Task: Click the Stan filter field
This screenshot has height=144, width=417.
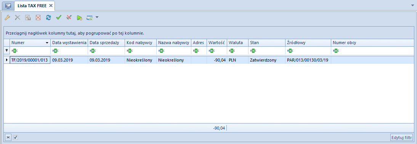Action: click(267, 51)
